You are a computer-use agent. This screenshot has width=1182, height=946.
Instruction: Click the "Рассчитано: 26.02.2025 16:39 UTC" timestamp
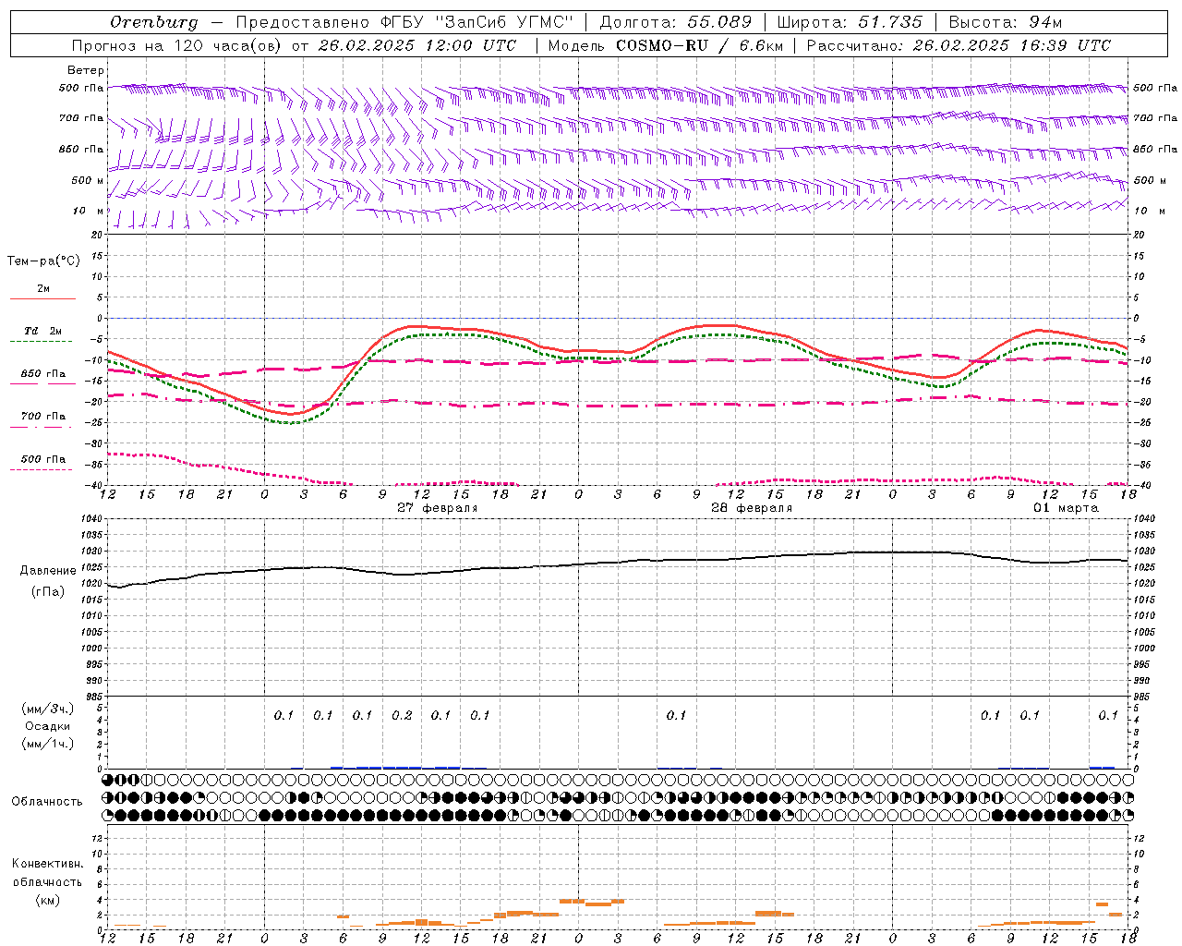tap(959, 45)
